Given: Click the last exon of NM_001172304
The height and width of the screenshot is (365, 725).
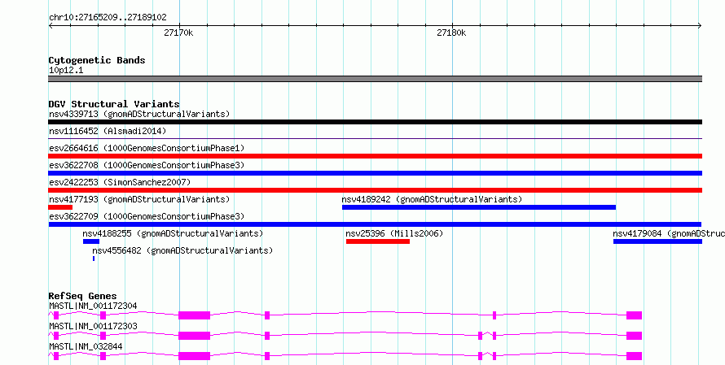Looking at the screenshot, I should pyautogui.click(x=634, y=315).
